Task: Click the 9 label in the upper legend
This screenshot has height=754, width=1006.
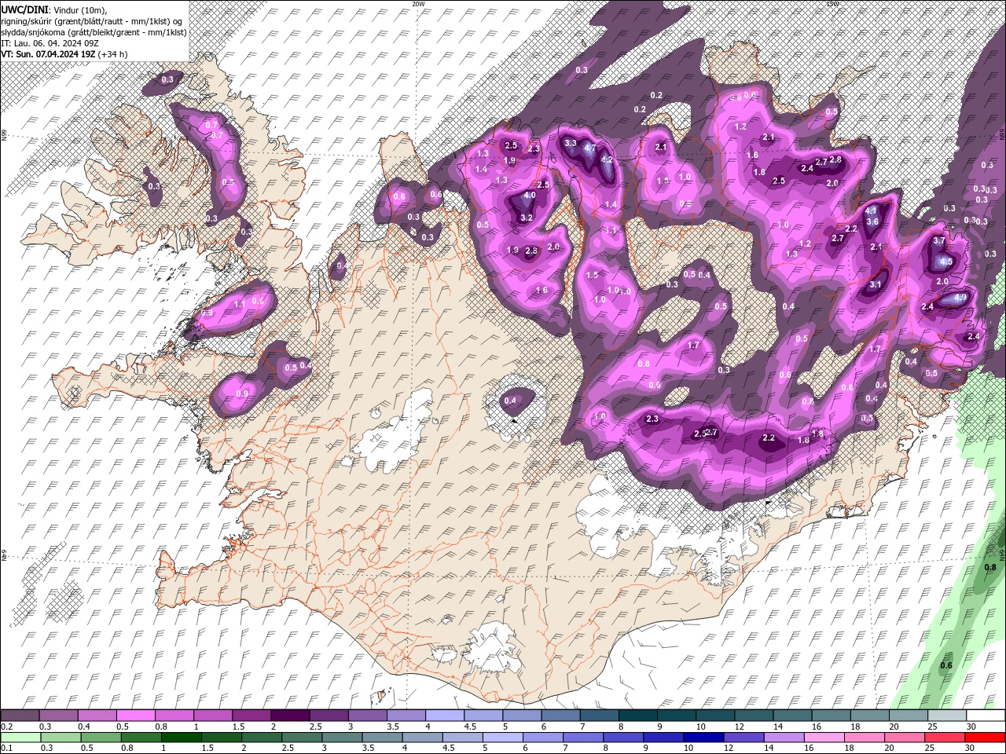Action: (x=659, y=727)
